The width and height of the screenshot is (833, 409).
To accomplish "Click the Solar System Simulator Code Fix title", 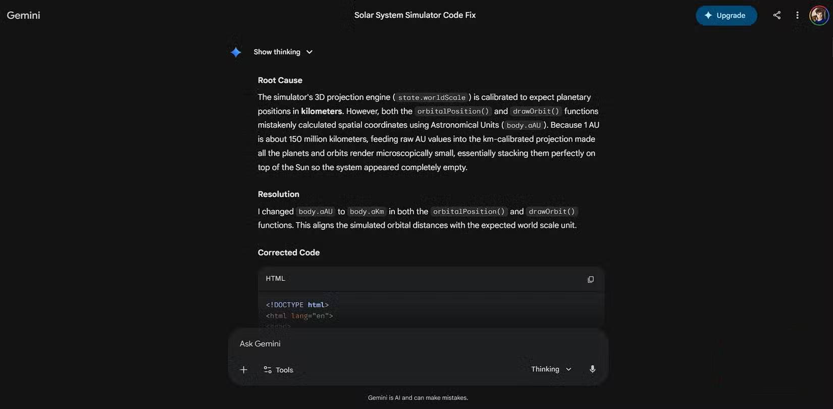I will pos(414,15).
